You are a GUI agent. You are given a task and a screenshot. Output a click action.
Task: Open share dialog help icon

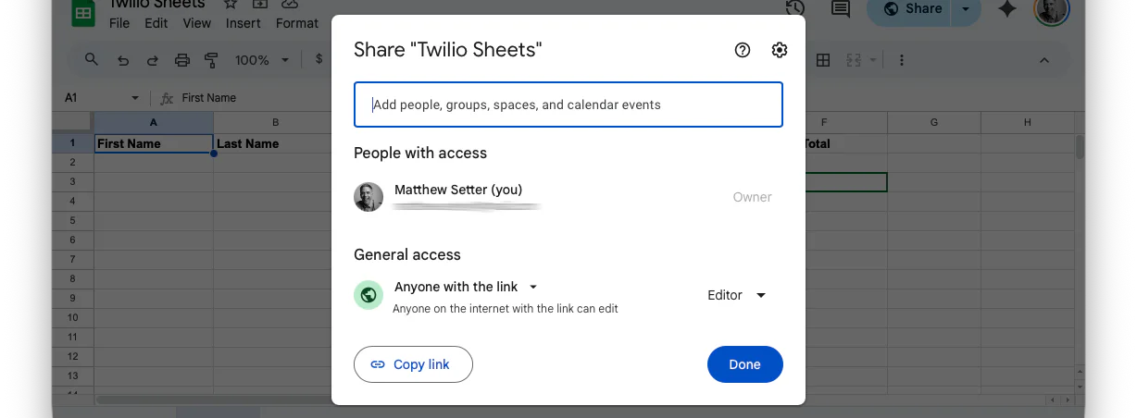pyautogui.click(x=743, y=50)
